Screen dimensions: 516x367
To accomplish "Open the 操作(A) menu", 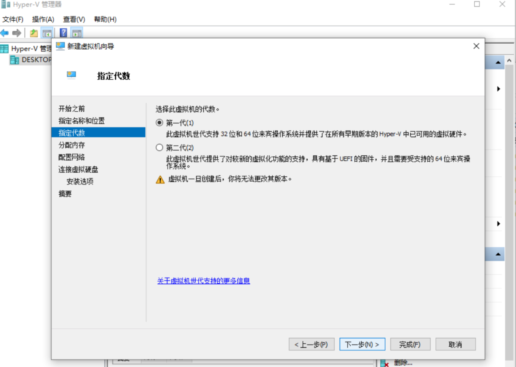I will pos(43,19).
